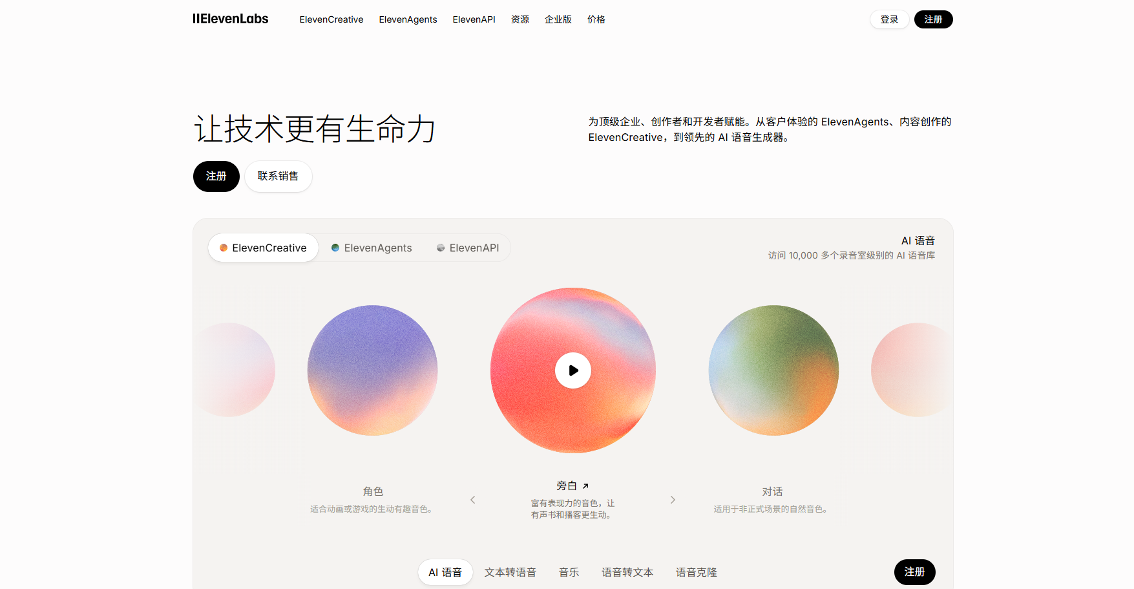Select the green 对话 voice orb
The width and height of the screenshot is (1134, 589).
tap(773, 370)
